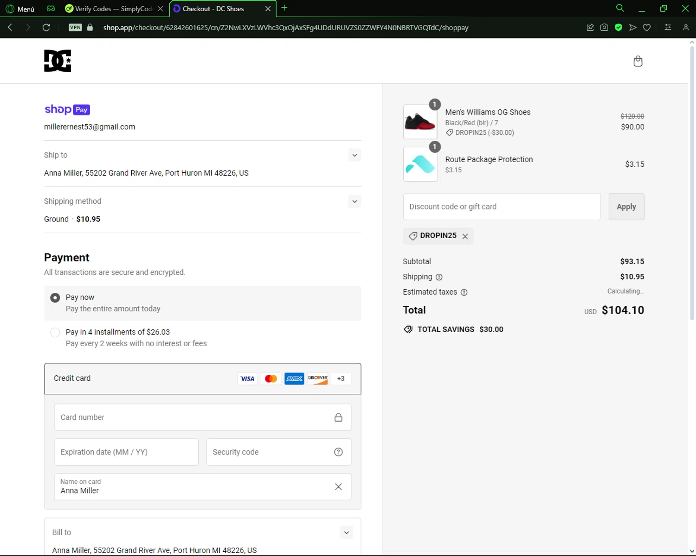Click the Shop Pay logo
The height and width of the screenshot is (556, 696).
point(67,109)
